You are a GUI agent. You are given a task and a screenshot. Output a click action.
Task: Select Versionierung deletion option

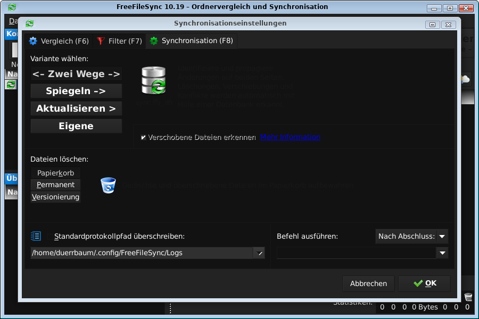(x=55, y=197)
